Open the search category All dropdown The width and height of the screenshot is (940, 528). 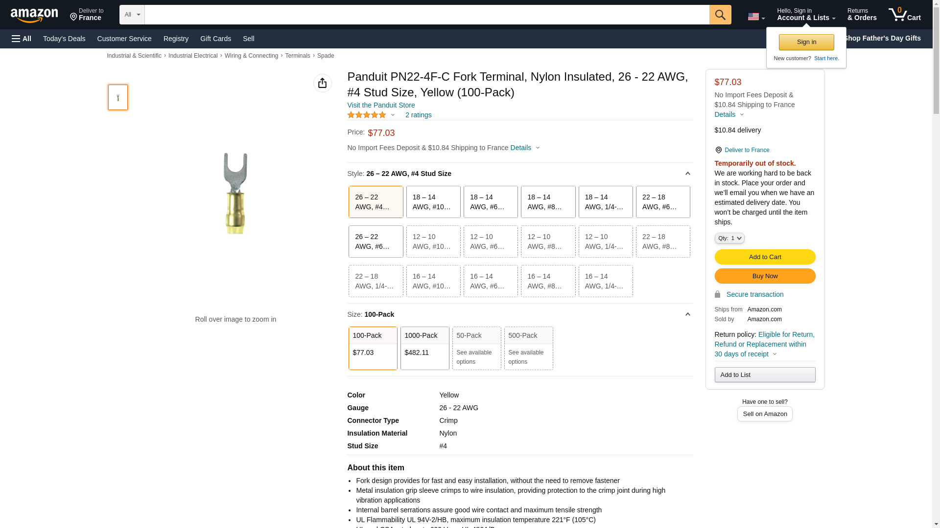point(132,15)
